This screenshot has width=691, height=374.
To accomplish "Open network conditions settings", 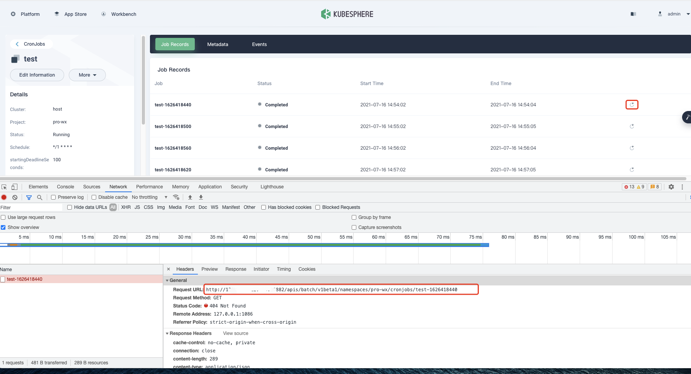I will pyautogui.click(x=176, y=197).
